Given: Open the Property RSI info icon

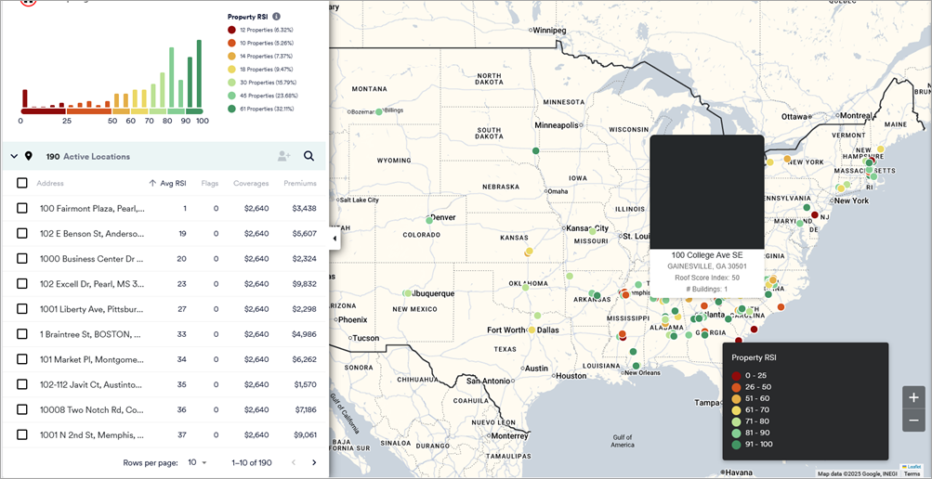Looking at the screenshot, I should coord(276,18).
